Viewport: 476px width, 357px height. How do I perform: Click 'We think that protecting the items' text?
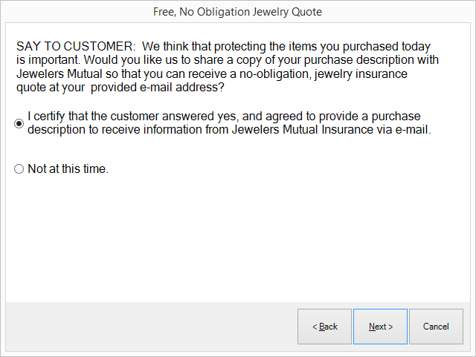click(231, 47)
